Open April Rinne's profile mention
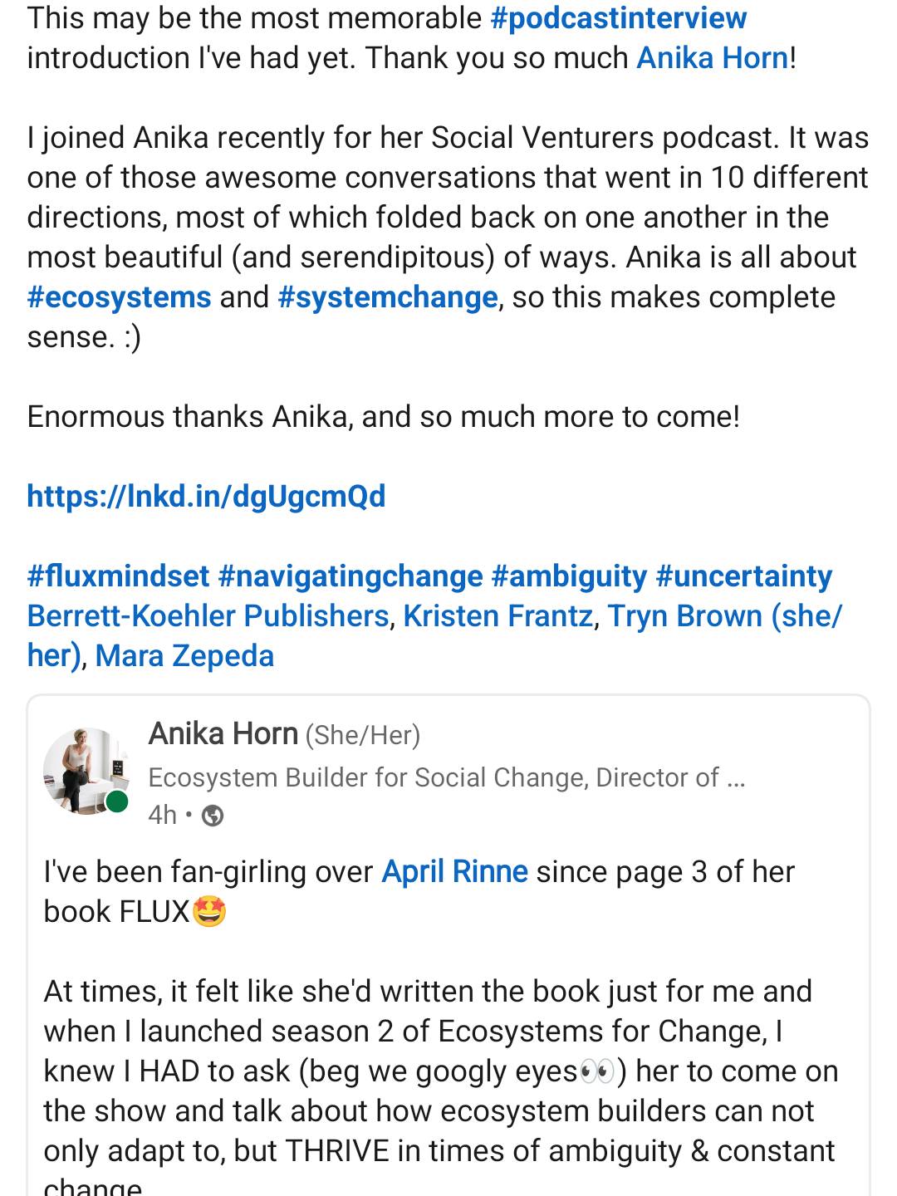897x1196 pixels. click(x=454, y=872)
